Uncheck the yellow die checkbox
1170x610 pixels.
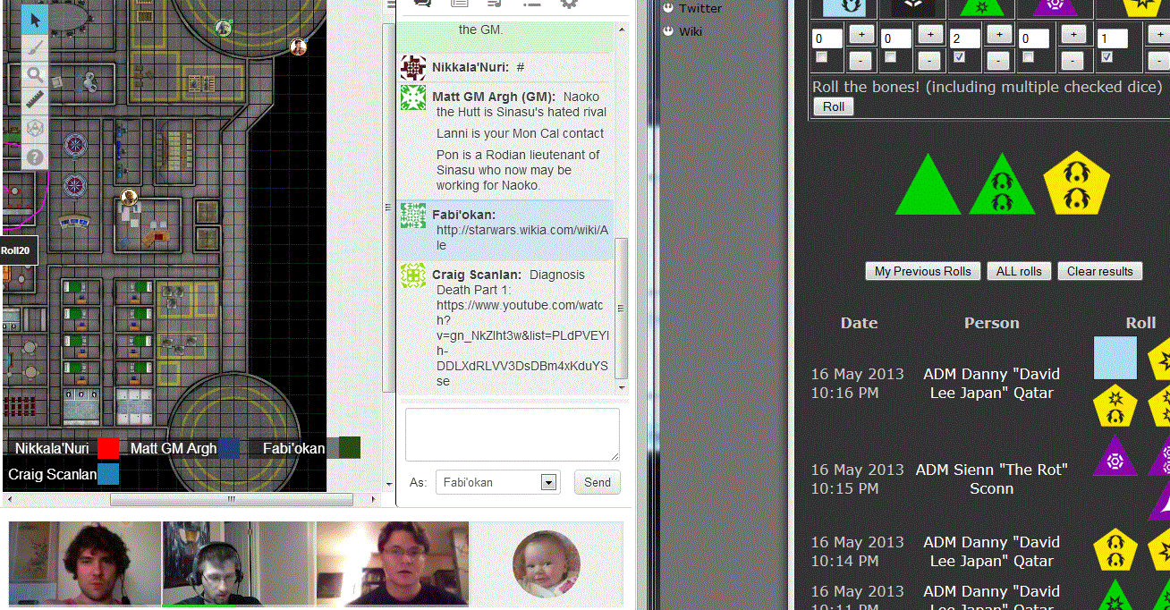[1106, 57]
